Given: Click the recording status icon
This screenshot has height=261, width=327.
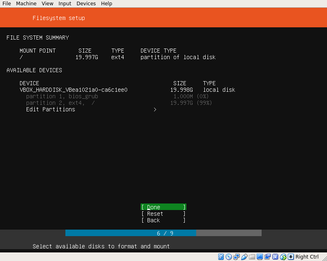Looking at the screenshot, I should click(268, 257).
